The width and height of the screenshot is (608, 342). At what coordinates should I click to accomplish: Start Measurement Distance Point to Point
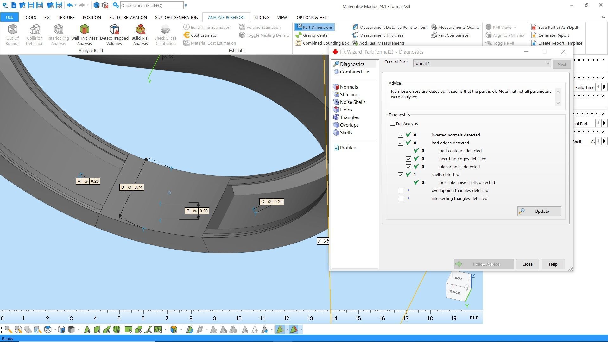(390, 27)
